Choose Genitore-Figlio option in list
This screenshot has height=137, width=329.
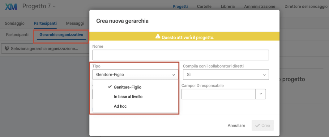pyautogui.click(x=127, y=87)
